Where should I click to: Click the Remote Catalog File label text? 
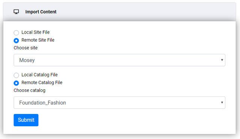(x=42, y=83)
